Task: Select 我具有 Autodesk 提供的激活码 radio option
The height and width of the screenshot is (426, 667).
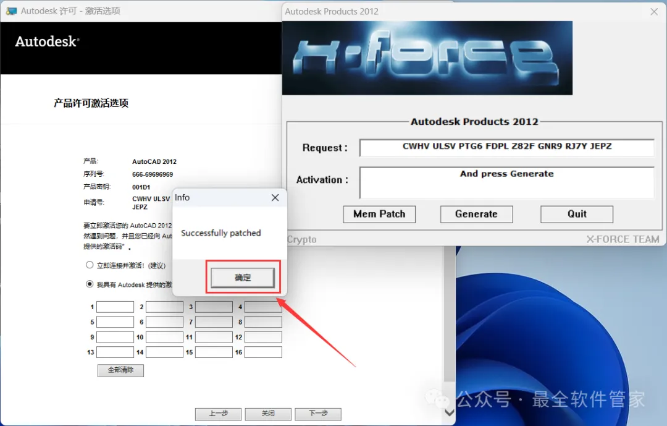Action: click(90, 284)
